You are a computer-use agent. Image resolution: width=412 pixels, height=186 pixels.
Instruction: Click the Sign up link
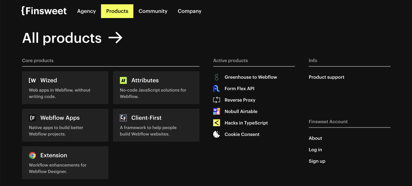coord(317,161)
